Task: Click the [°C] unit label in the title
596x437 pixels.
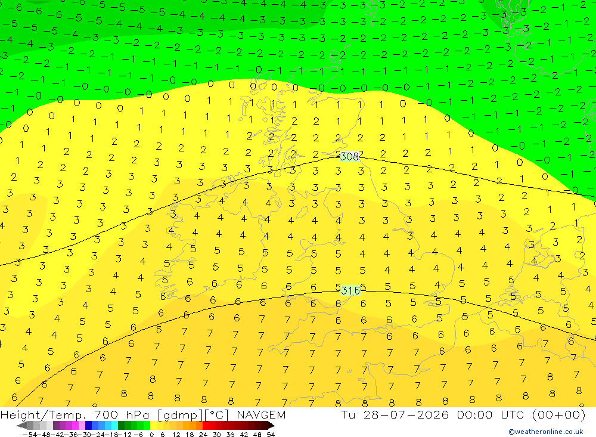Action: pyautogui.click(x=217, y=415)
